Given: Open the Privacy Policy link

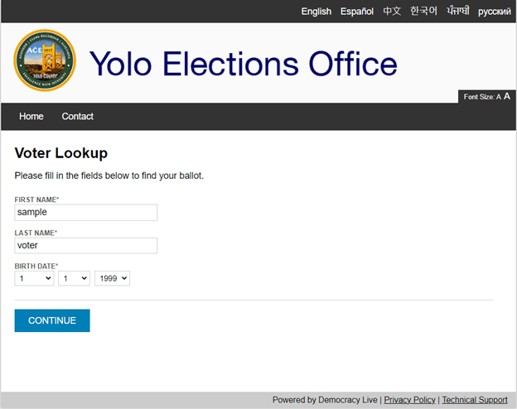Looking at the screenshot, I should click(409, 400).
